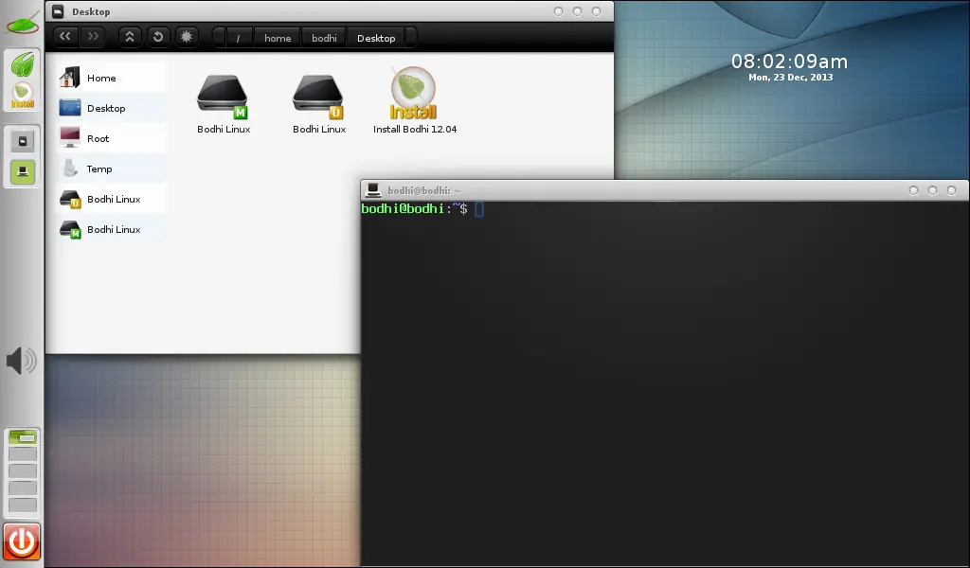This screenshot has height=568, width=970.
Task: Go up to the parent directory
Action: pyautogui.click(x=129, y=37)
